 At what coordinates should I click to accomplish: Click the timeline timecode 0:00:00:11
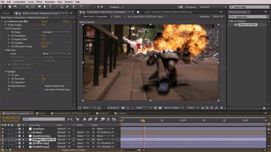11,118
